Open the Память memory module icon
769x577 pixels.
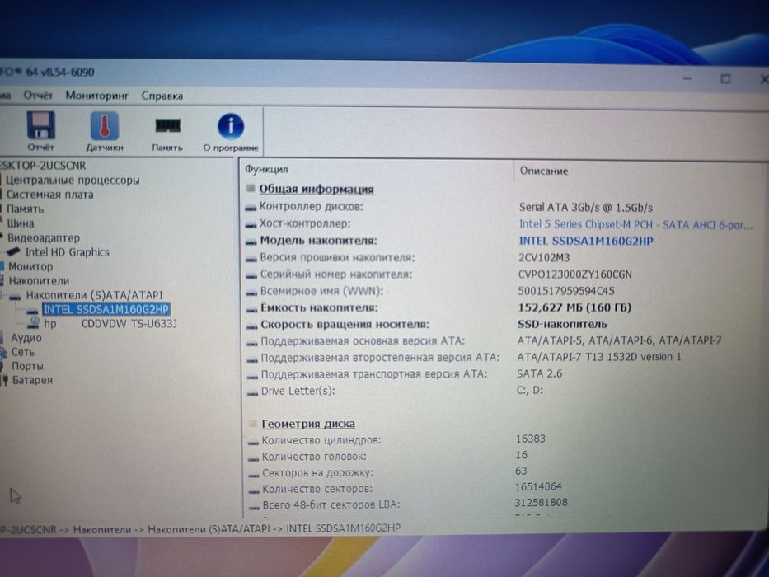(167, 125)
